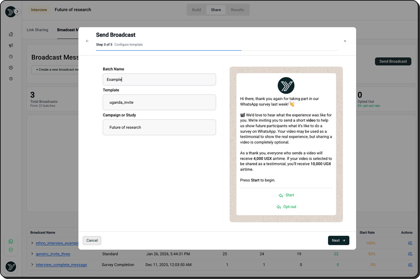Open the Campaign or Study selector
This screenshot has height=279, width=420.
[x=159, y=127]
